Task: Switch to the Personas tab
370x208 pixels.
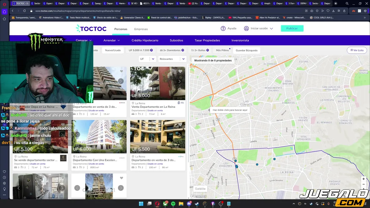Action: (121, 29)
